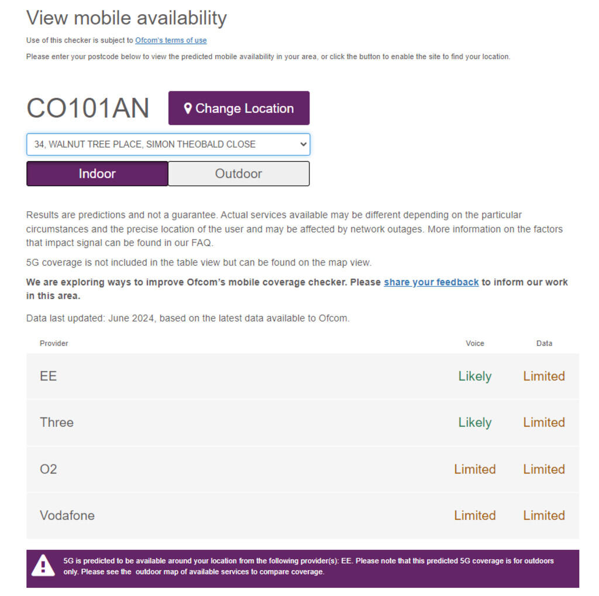Click EE's Data 'Limited' status

[x=543, y=376]
